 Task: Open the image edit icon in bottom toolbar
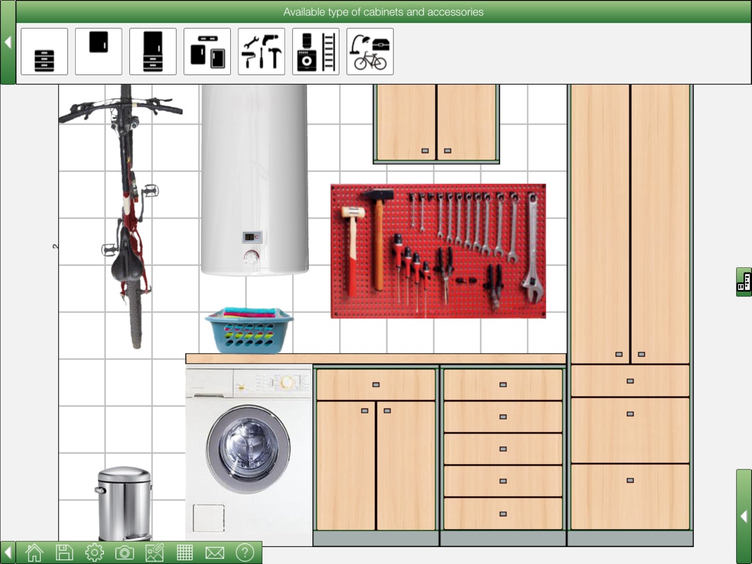pyautogui.click(x=154, y=552)
